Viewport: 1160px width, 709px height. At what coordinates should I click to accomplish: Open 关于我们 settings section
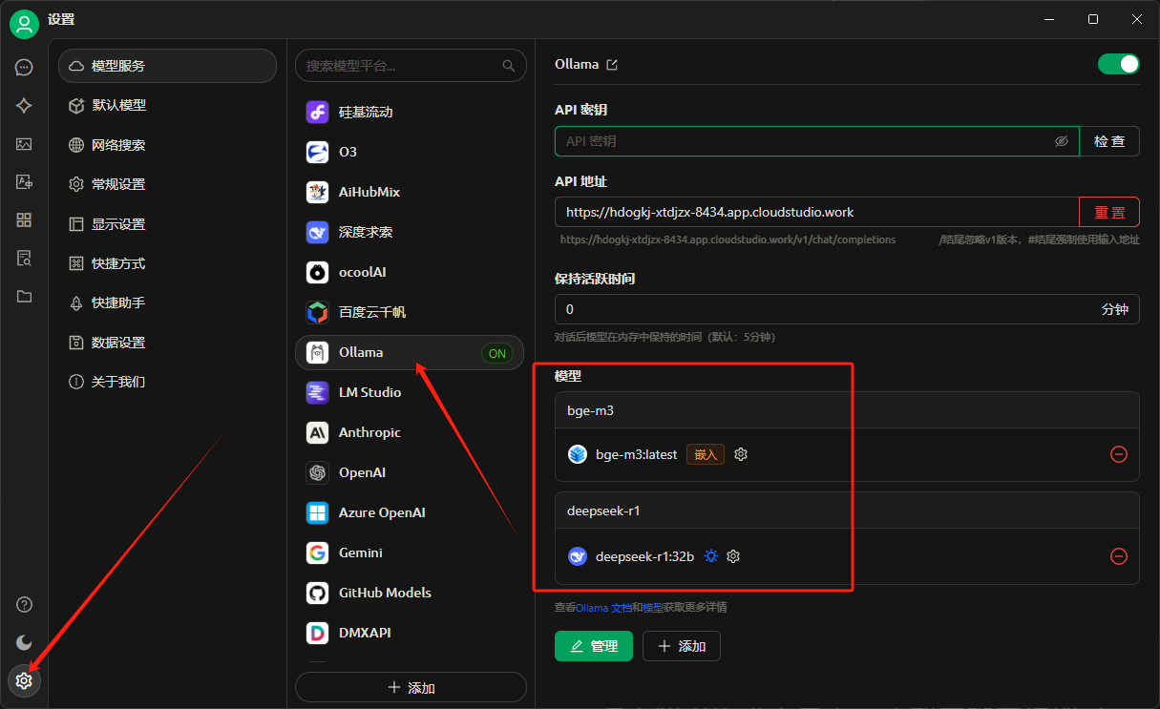[x=167, y=382]
